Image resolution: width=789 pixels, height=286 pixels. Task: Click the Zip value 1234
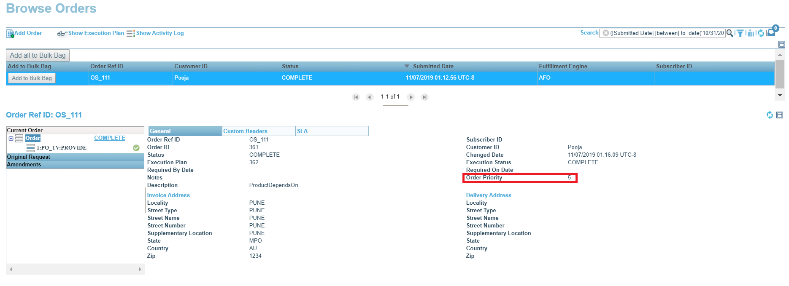pos(255,256)
